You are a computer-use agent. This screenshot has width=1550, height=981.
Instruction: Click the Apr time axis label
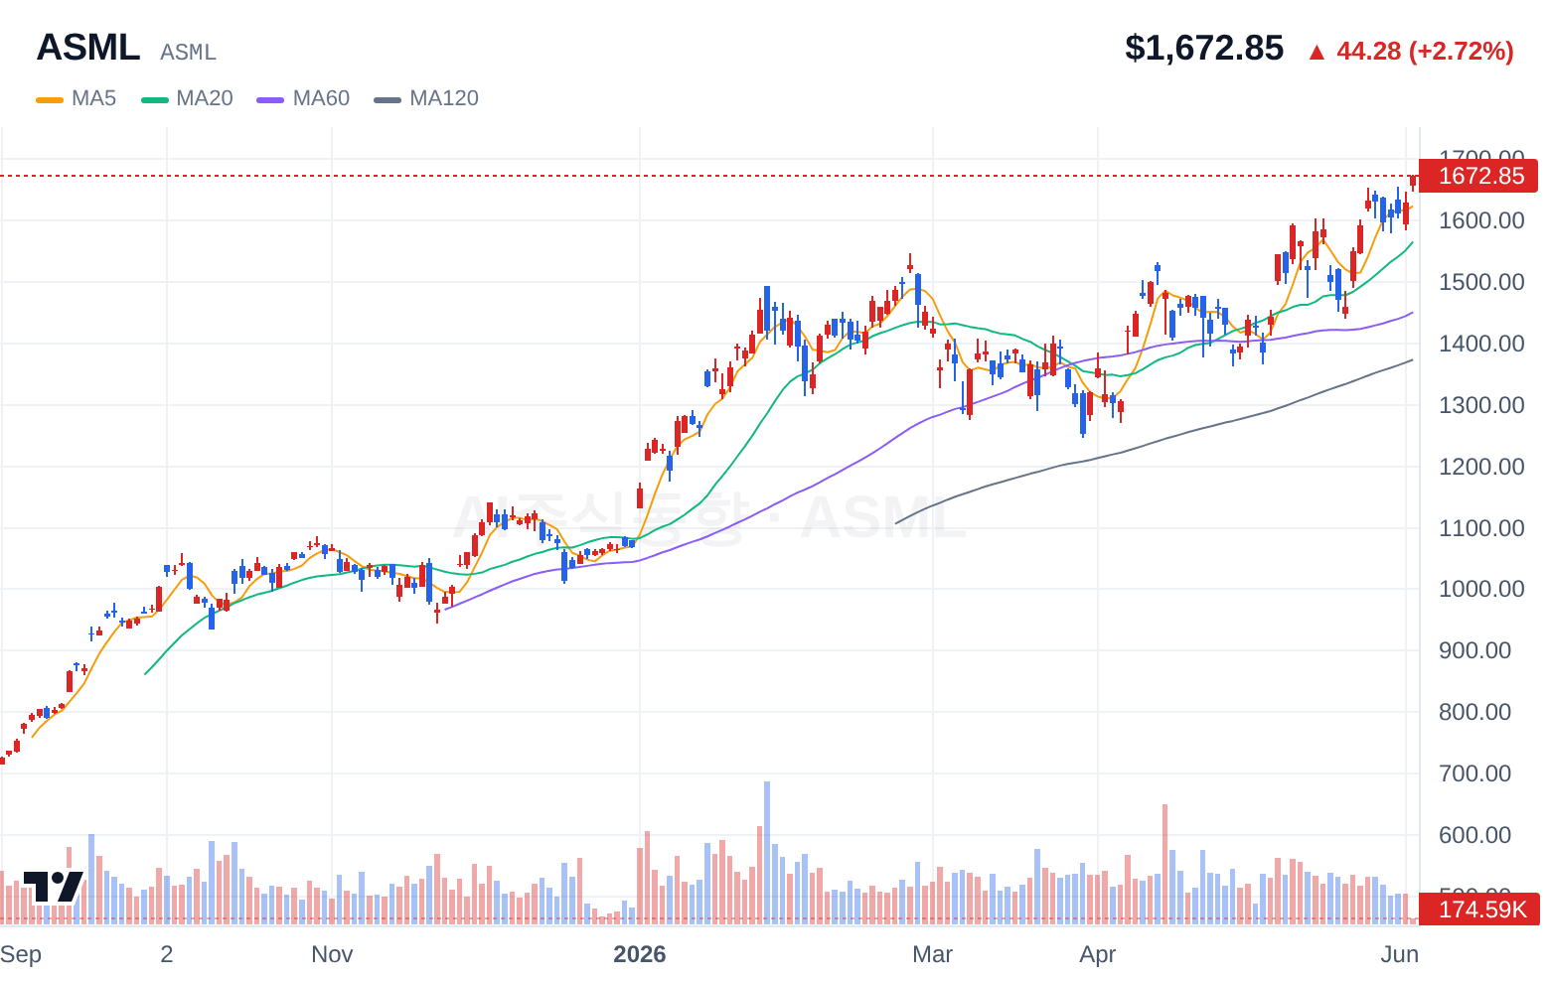coord(1098,955)
